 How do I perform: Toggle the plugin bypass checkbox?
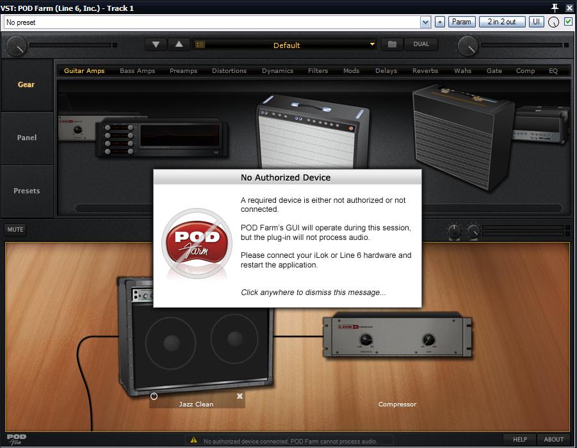click(x=568, y=22)
